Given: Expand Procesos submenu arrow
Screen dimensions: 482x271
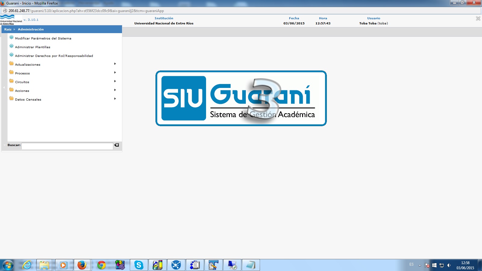Looking at the screenshot, I should point(115,73).
